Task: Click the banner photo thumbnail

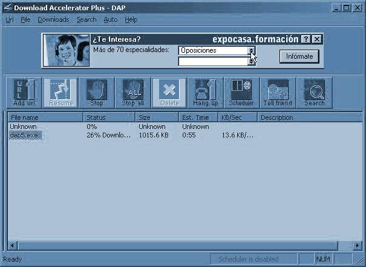Action: click(x=67, y=50)
